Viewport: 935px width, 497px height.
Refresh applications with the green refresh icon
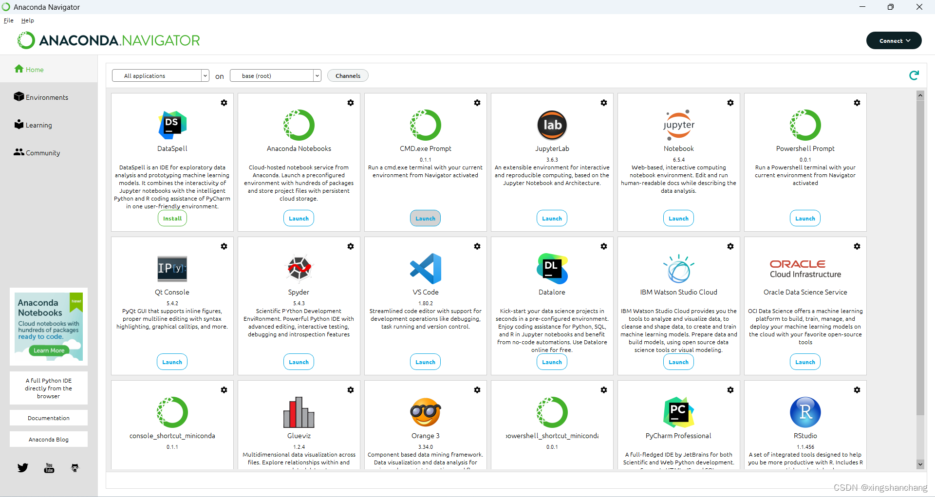(914, 75)
